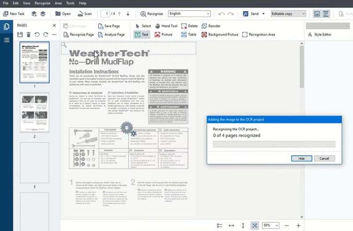Open the Recognize menu

[42, 3]
